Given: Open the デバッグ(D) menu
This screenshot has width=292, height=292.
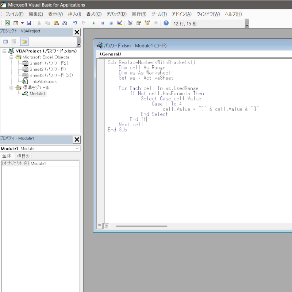Looking at the screenshot, I should (116, 14).
